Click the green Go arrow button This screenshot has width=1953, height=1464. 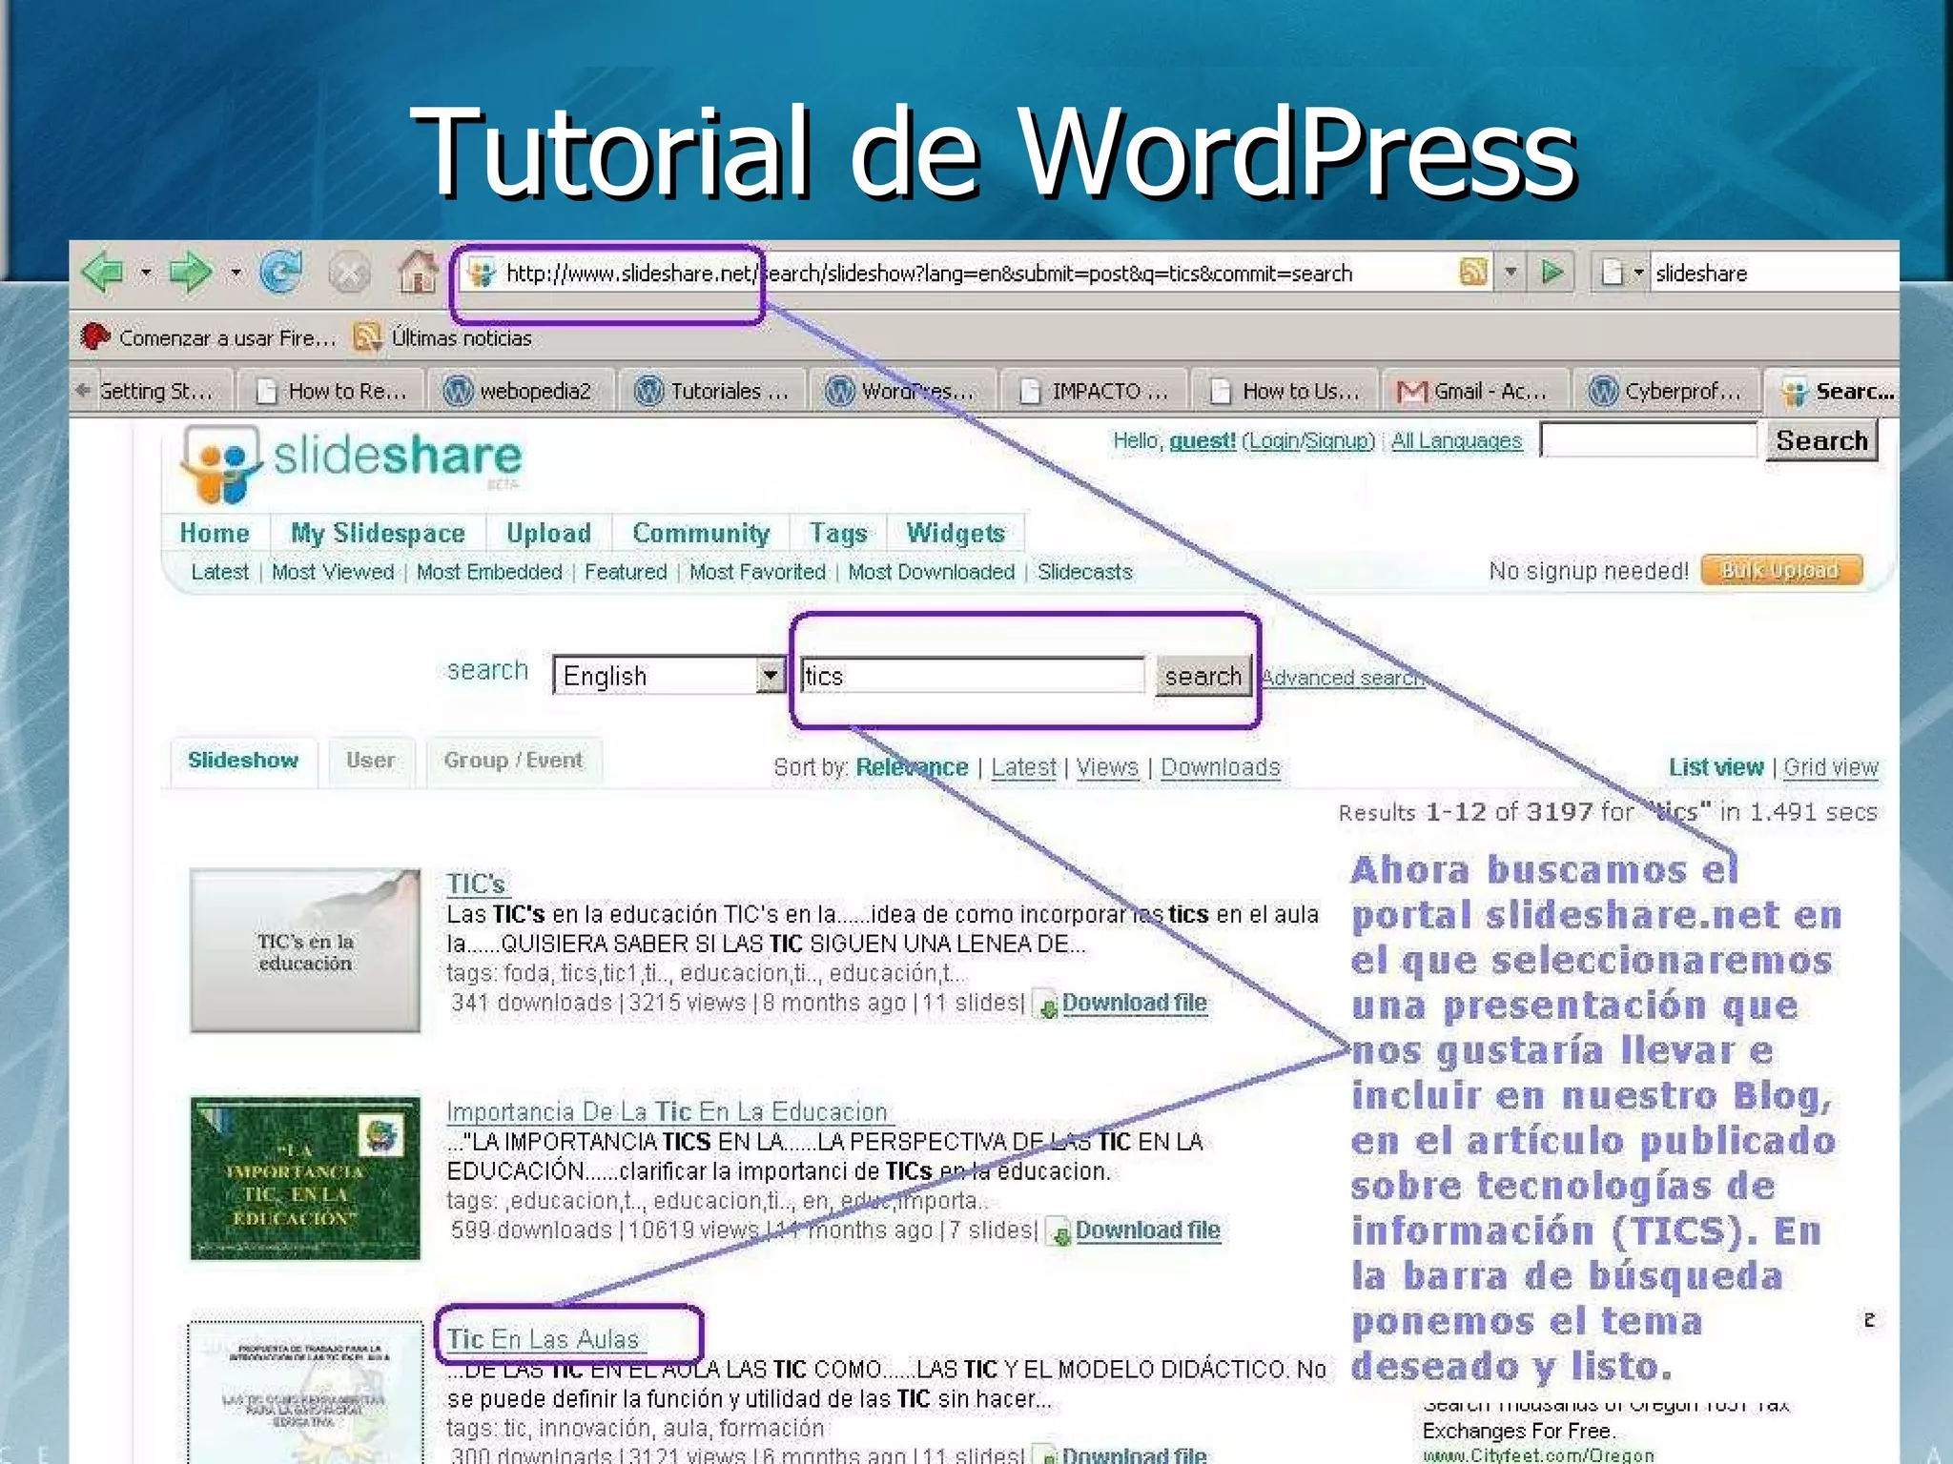tap(1552, 273)
